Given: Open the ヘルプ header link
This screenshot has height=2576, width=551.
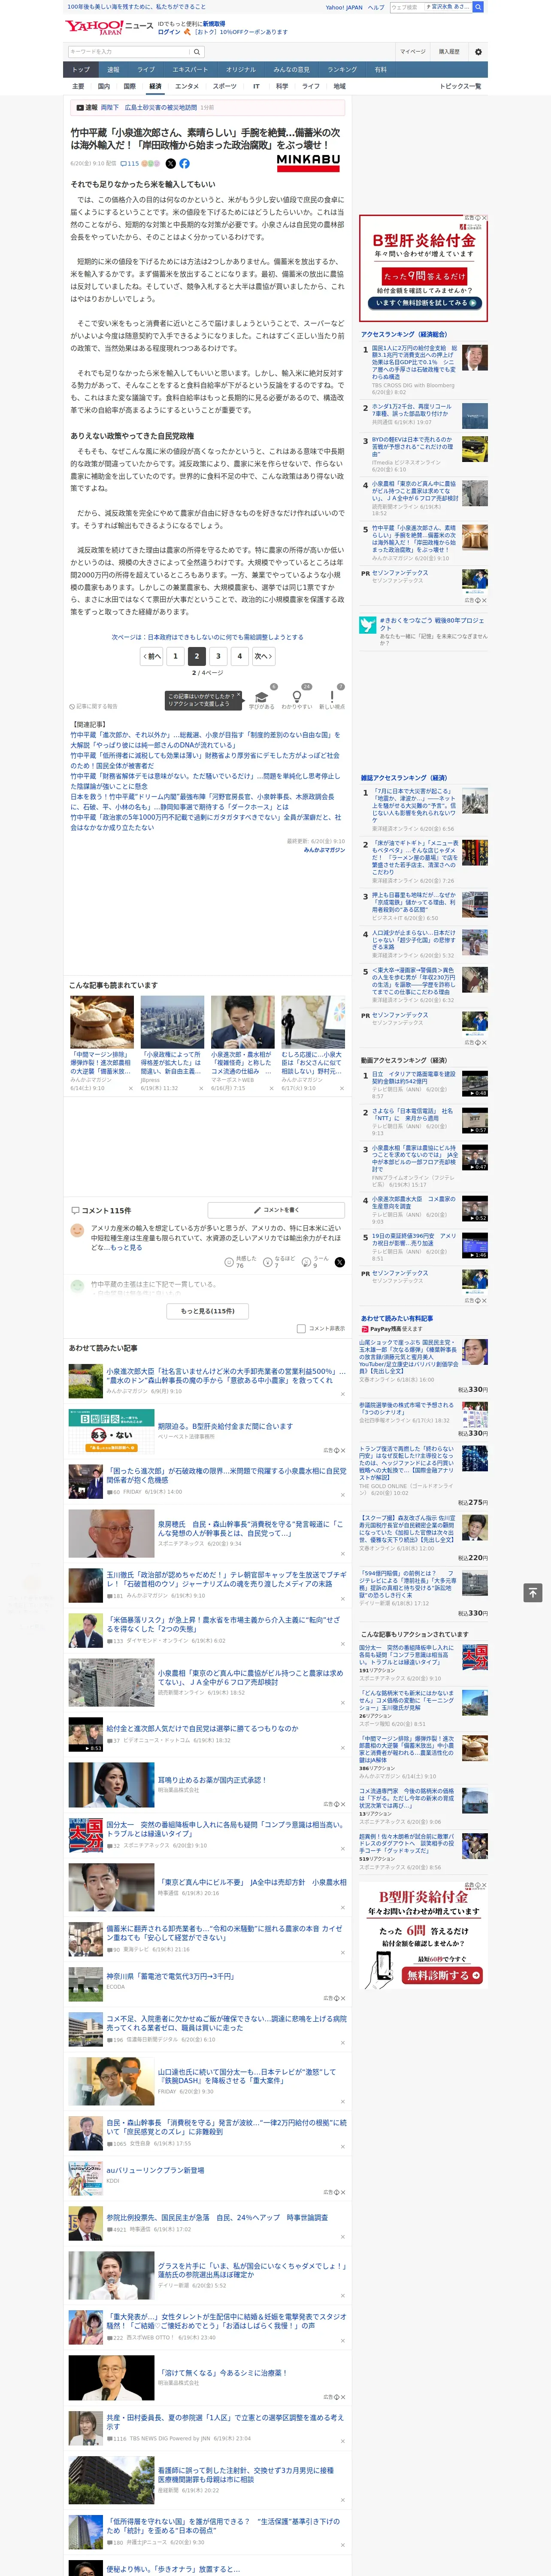Looking at the screenshot, I should [375, 7].
